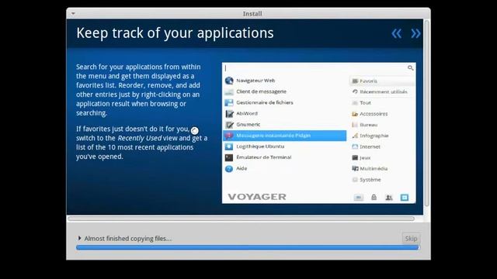Advance to the next slide with the » arrow
Screen dimensions: 497x279
tap(415, 33)
